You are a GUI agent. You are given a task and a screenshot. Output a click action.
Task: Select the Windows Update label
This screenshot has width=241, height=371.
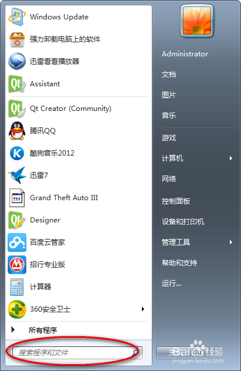click(x=59, y=17)
